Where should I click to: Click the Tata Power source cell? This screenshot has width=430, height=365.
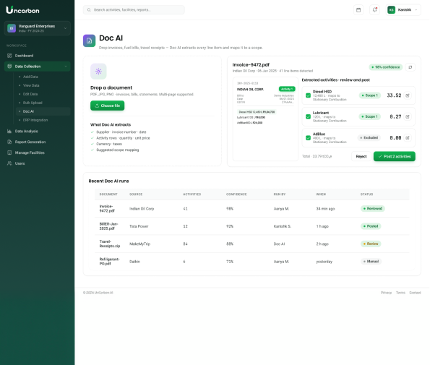click(x=139, y=226)
